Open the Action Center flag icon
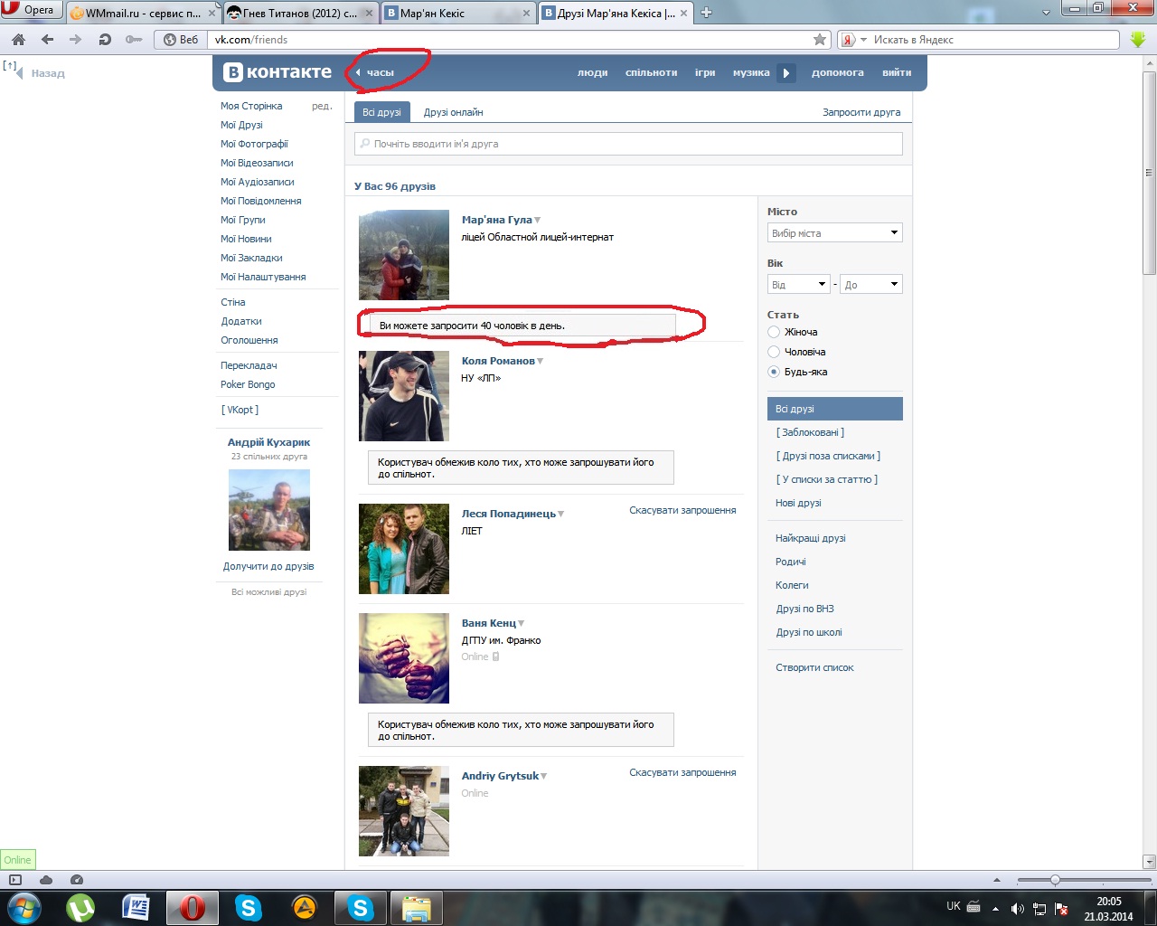 pyautogui.click(x=1061, y=909)
